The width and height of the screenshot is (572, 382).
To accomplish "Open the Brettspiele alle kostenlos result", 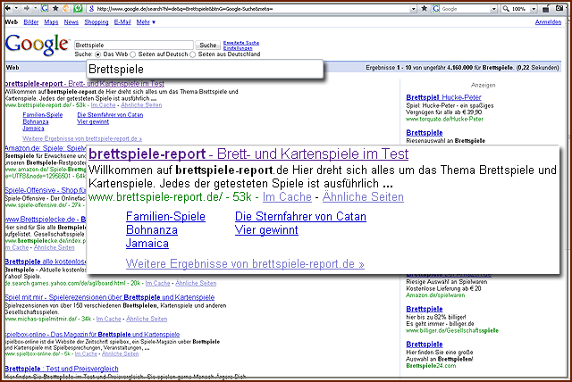I will click(x=46, y=262).
